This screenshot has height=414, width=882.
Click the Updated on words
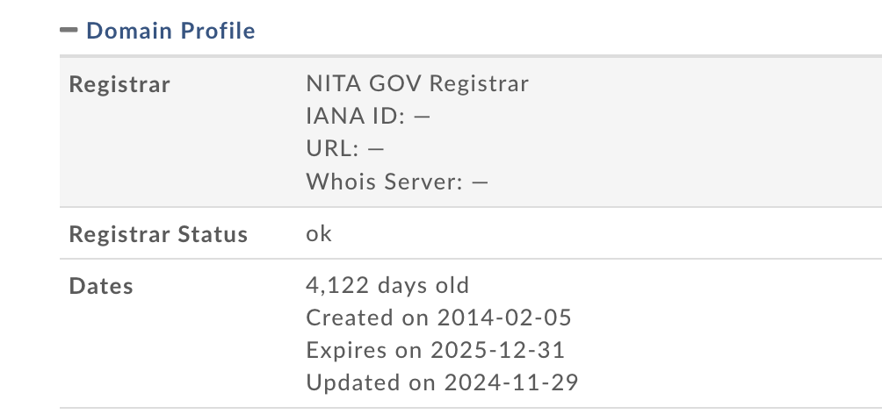point(372,382)
